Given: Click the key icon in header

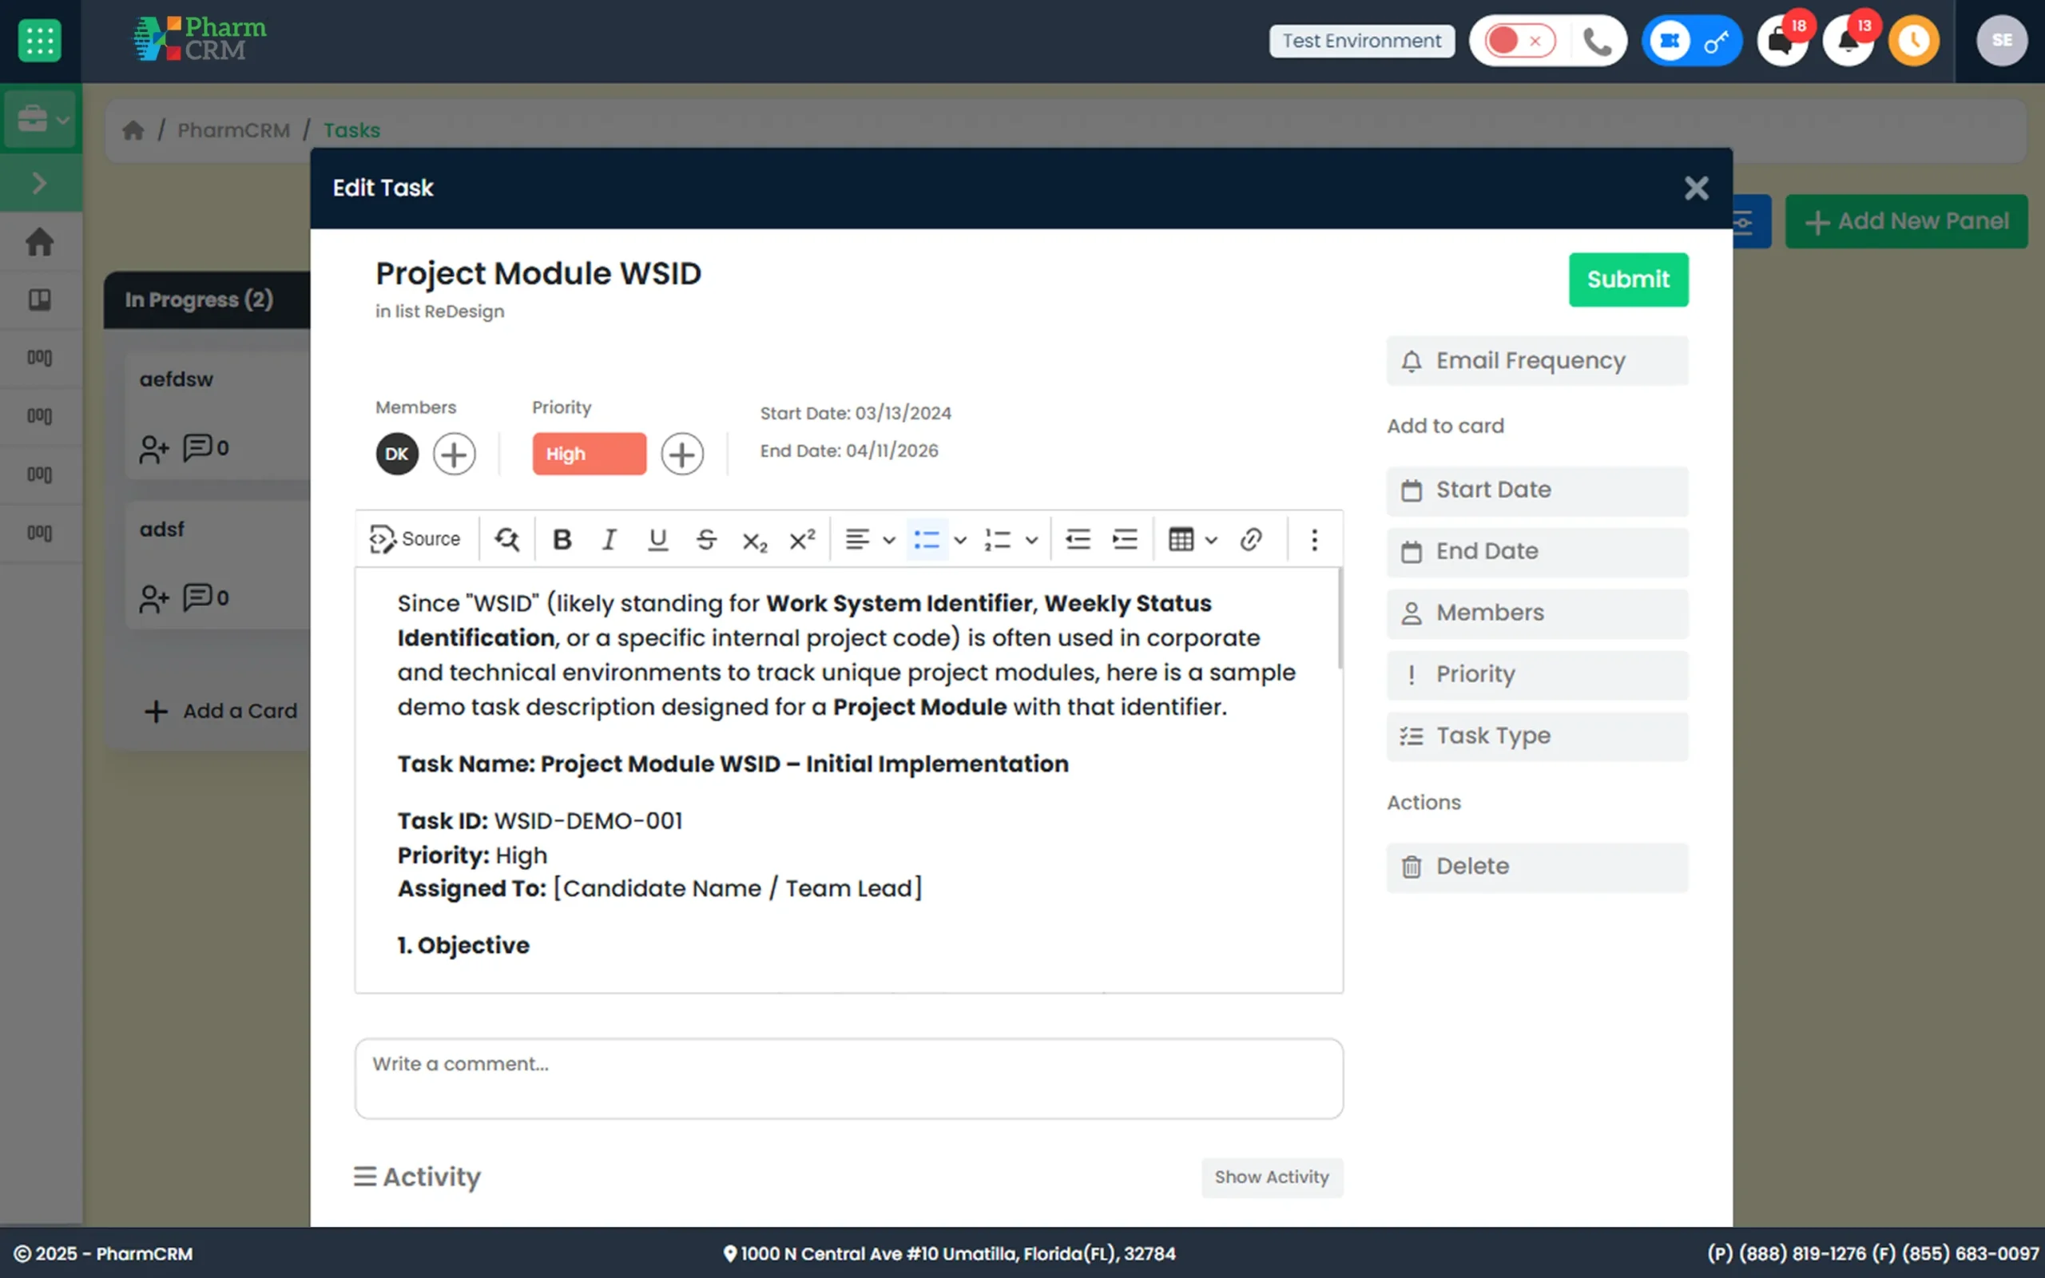Looking at the screenshot, I should 1716,41.
